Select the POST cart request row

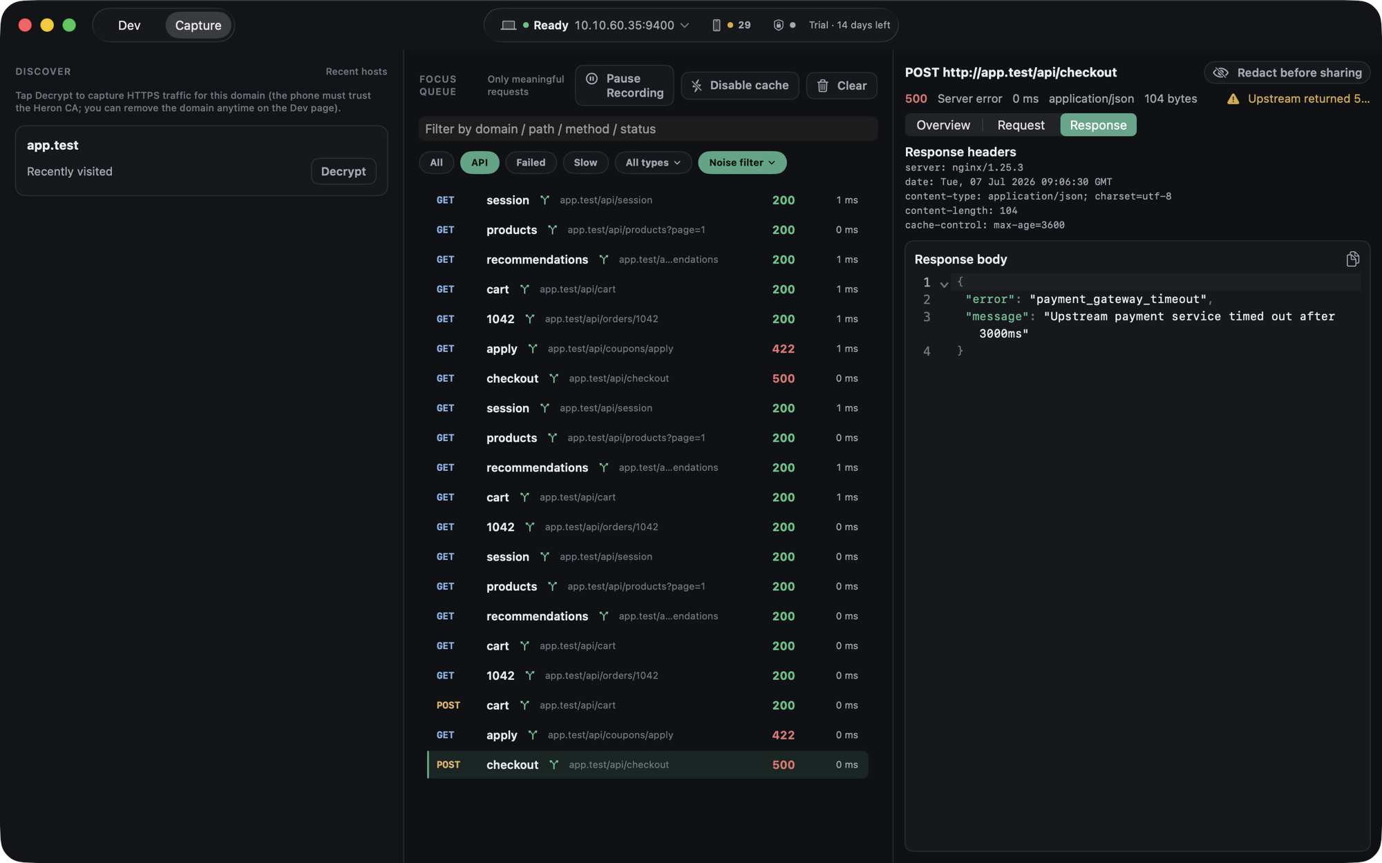tap(647, 705)
